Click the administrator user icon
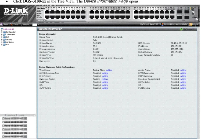The image size is (201, 139). [163, 24]
